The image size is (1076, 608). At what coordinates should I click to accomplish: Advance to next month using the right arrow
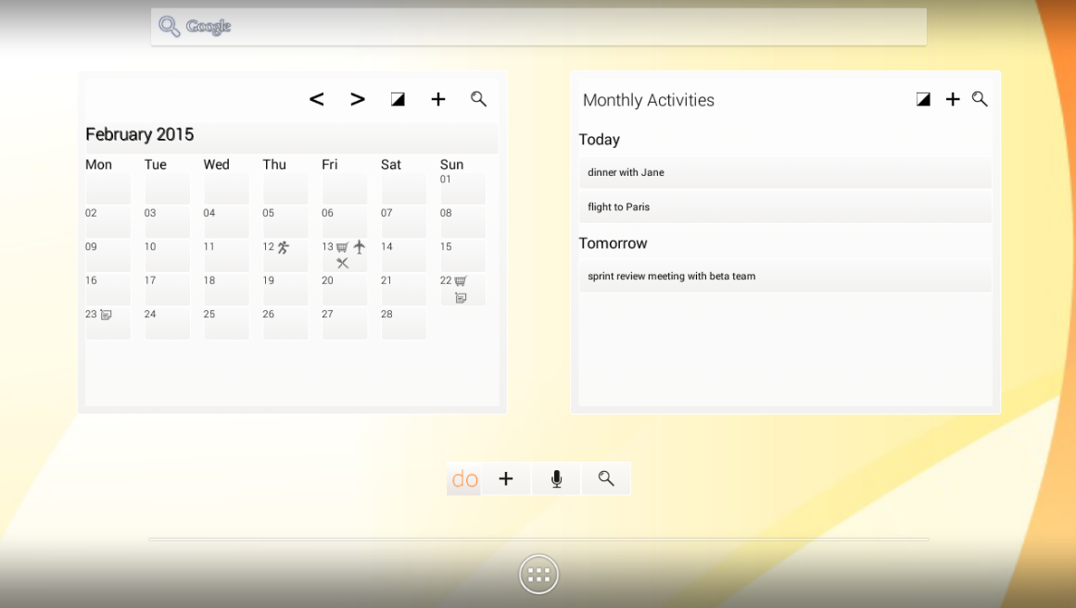[x=357, y=98]
